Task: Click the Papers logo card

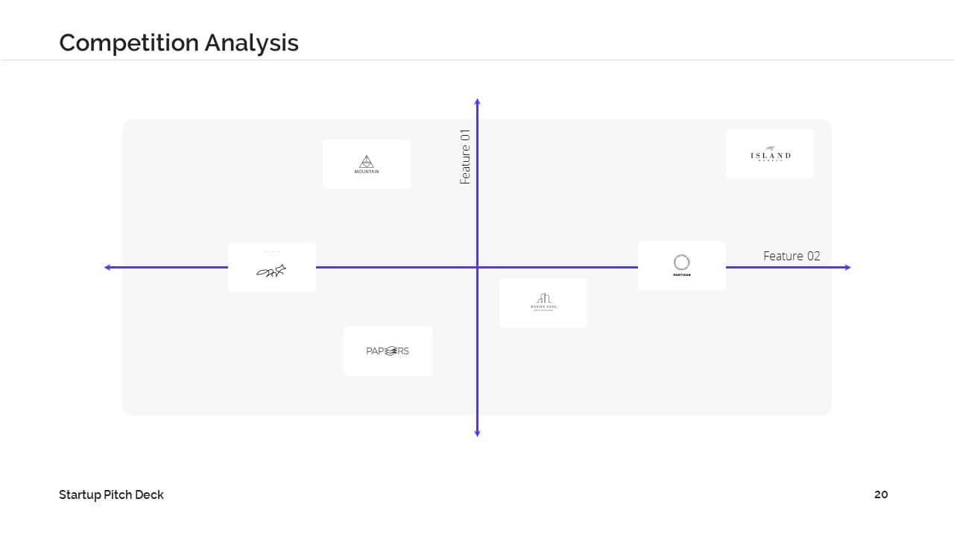Action: (388, 351)
